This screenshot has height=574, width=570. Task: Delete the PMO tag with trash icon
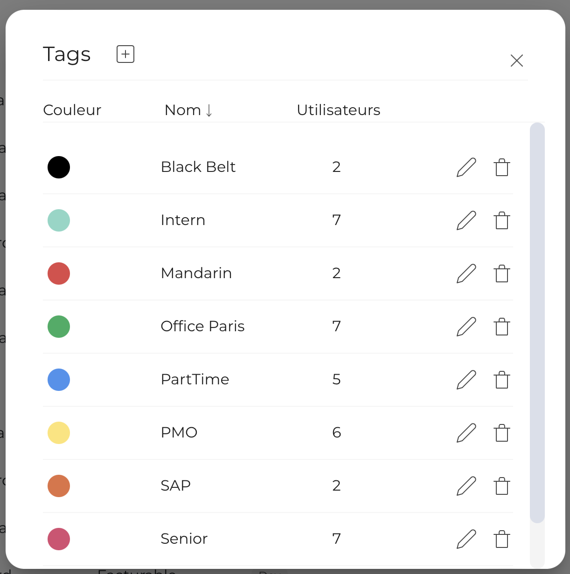pos(502,433)
